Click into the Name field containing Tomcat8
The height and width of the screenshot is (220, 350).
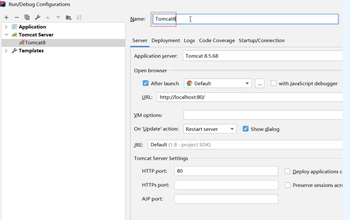245,19
